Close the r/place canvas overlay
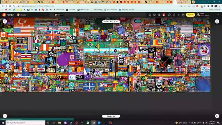 pyautogui.click(x=5, y=22)
